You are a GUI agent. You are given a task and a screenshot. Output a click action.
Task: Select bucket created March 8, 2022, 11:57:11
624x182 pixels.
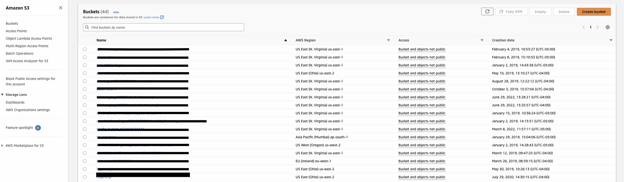tap(85, 129)
